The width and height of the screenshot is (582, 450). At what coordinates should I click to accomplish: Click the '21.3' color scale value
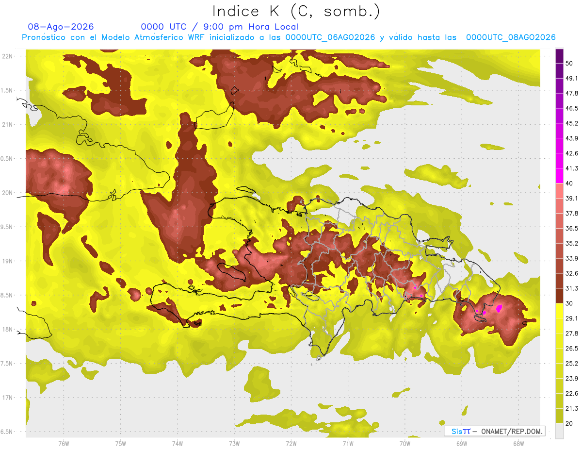[572, 408]
